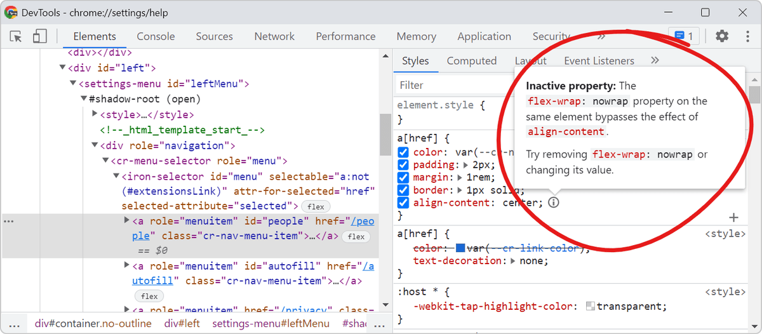Click the Styles pane vertical scrollbar thumb

pos(754,94)
